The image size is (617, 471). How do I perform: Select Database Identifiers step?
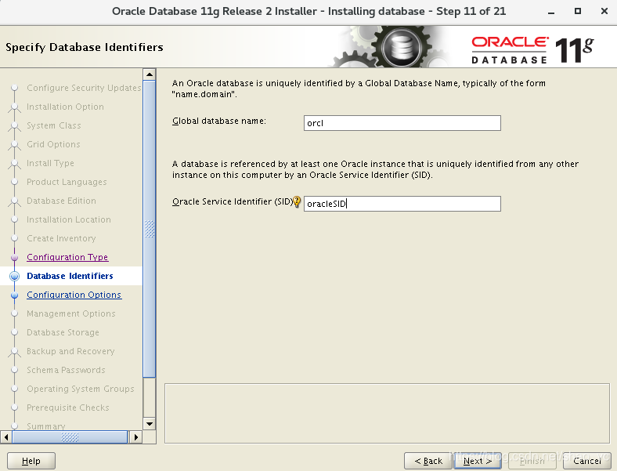tap(70, 276)
